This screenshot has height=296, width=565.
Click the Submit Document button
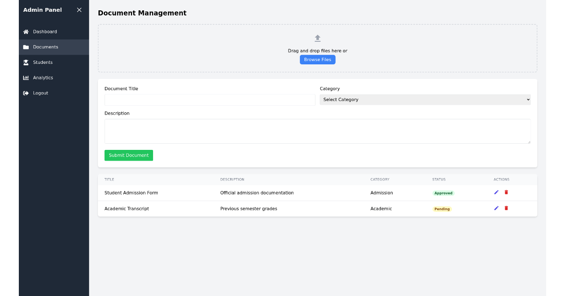pos(129,155)
